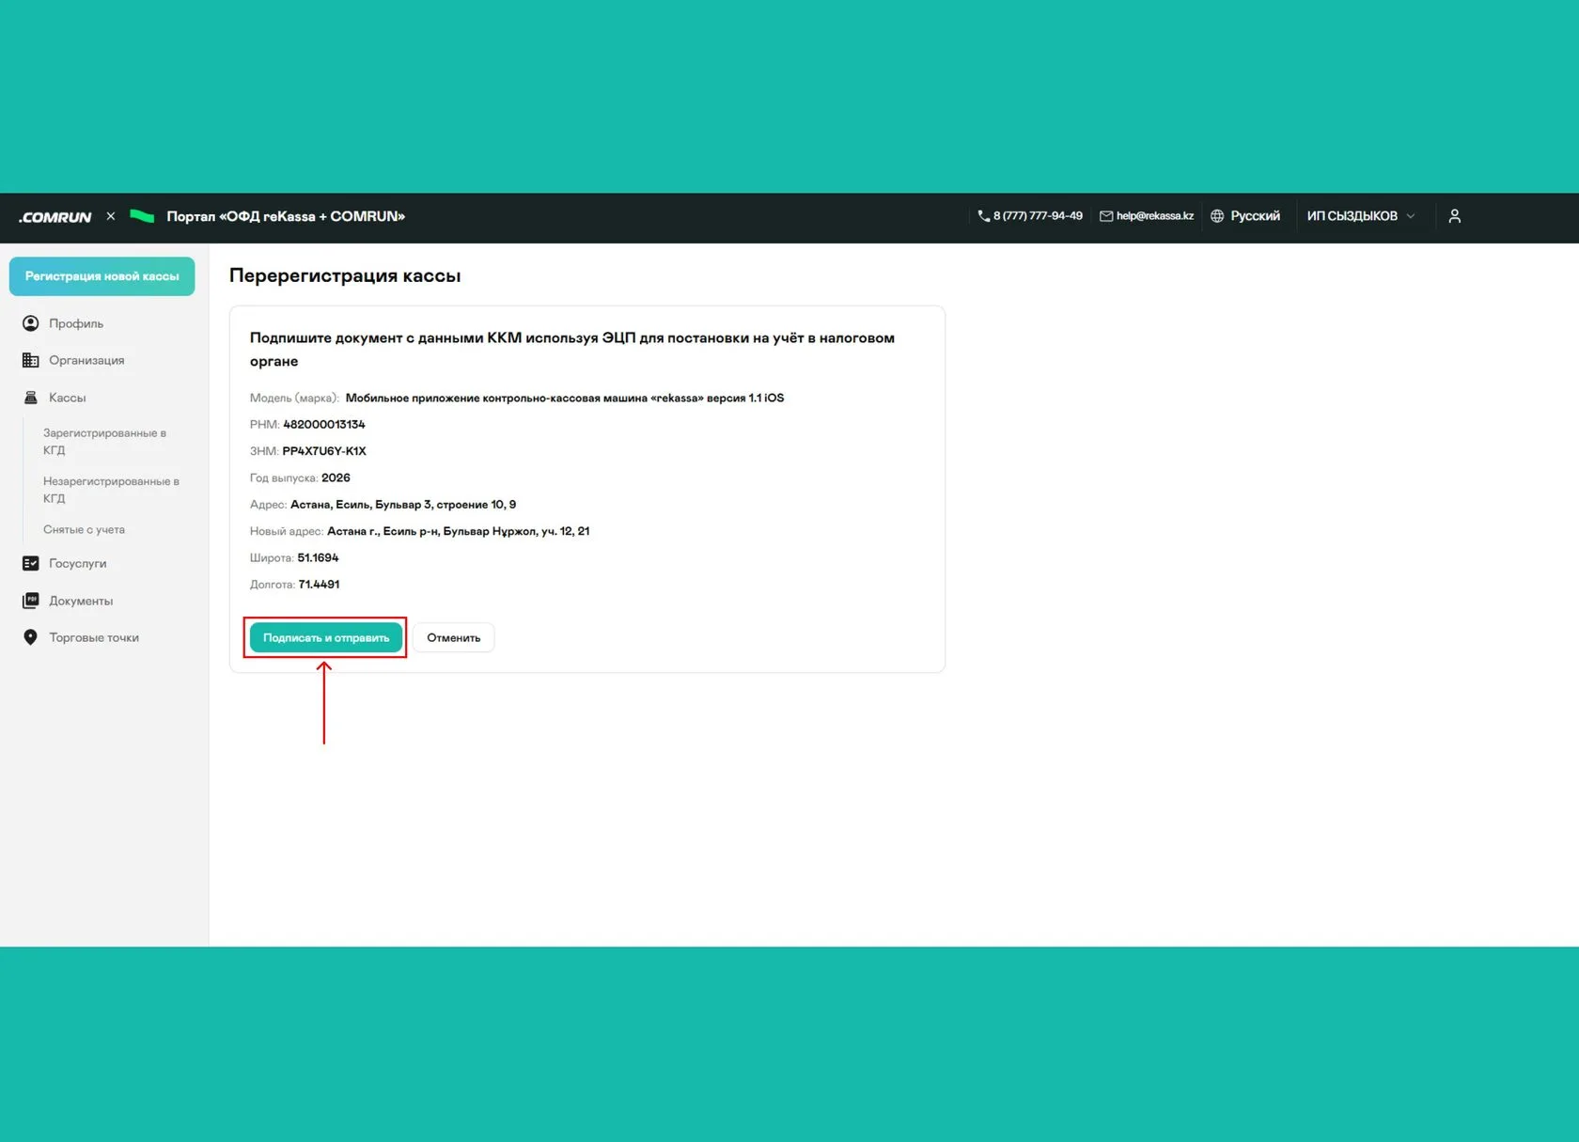Select Зарегистрированные в КГД submenu

tap(104, 442)
